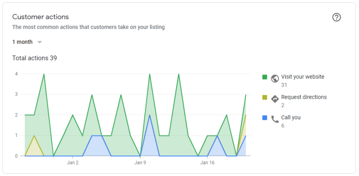Click the Total actions 39 text

[35, 58]
